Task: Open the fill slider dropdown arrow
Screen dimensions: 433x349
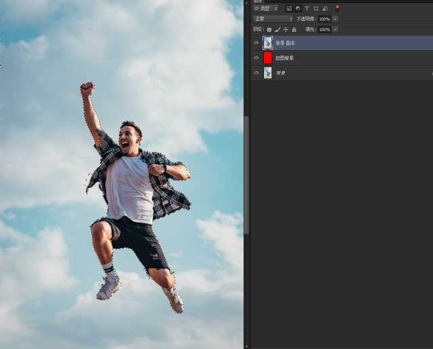Action: [335, 30]
